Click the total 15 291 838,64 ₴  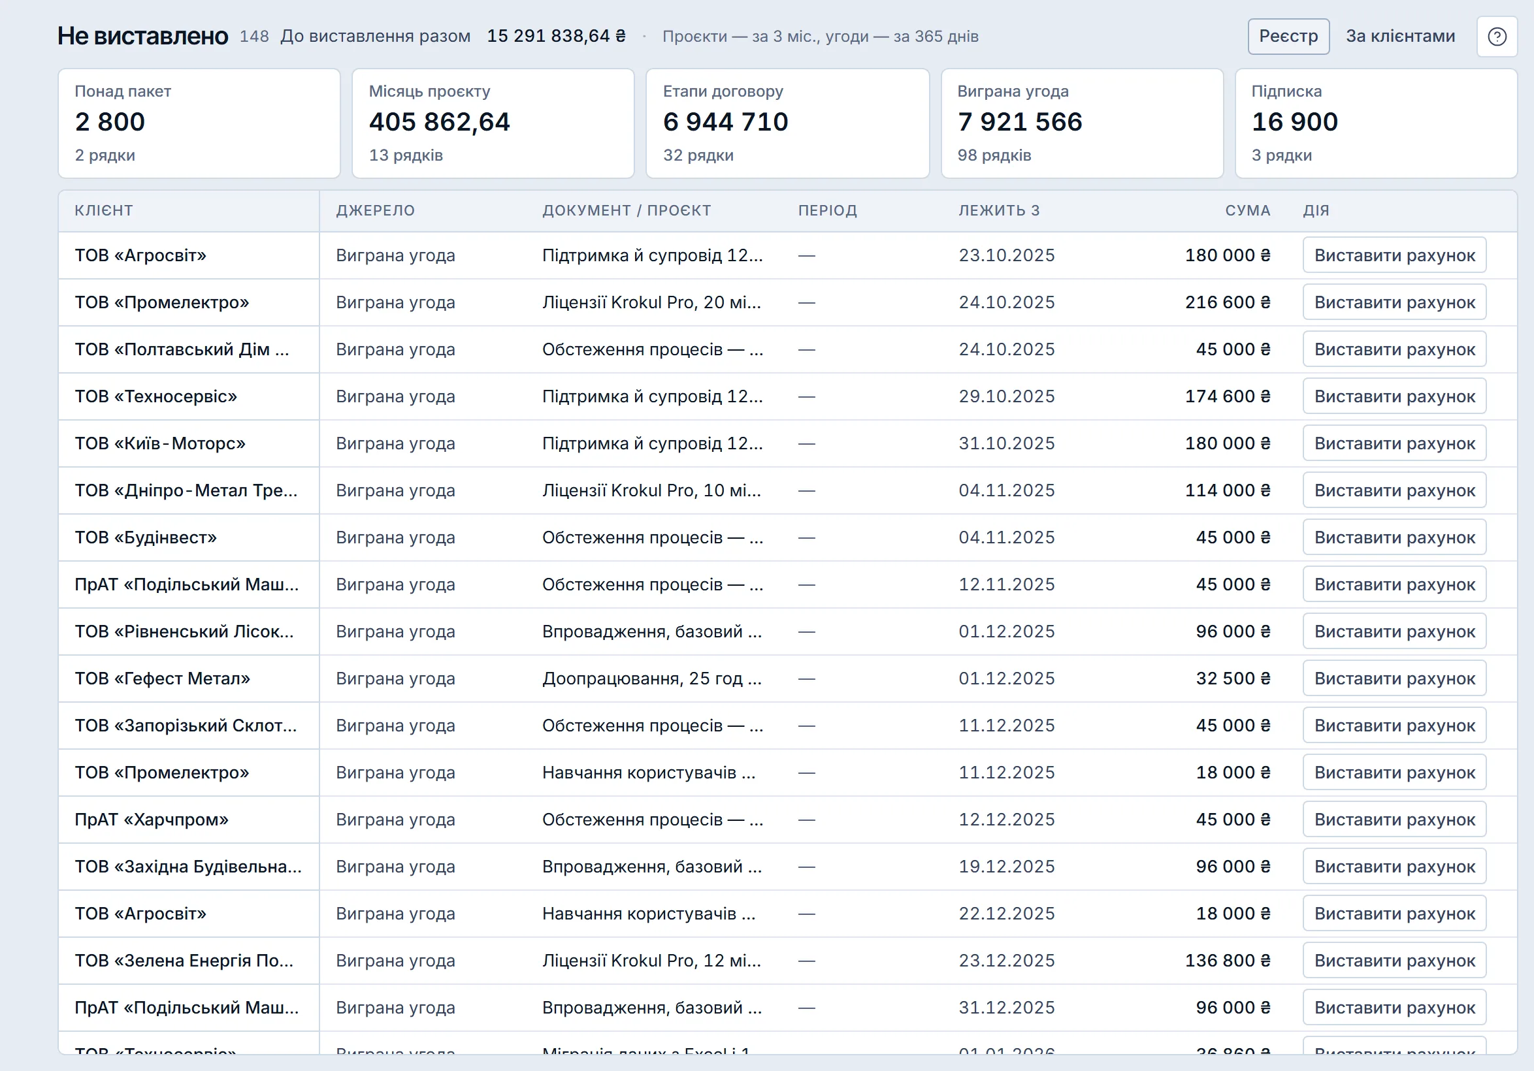pos(556,36)
